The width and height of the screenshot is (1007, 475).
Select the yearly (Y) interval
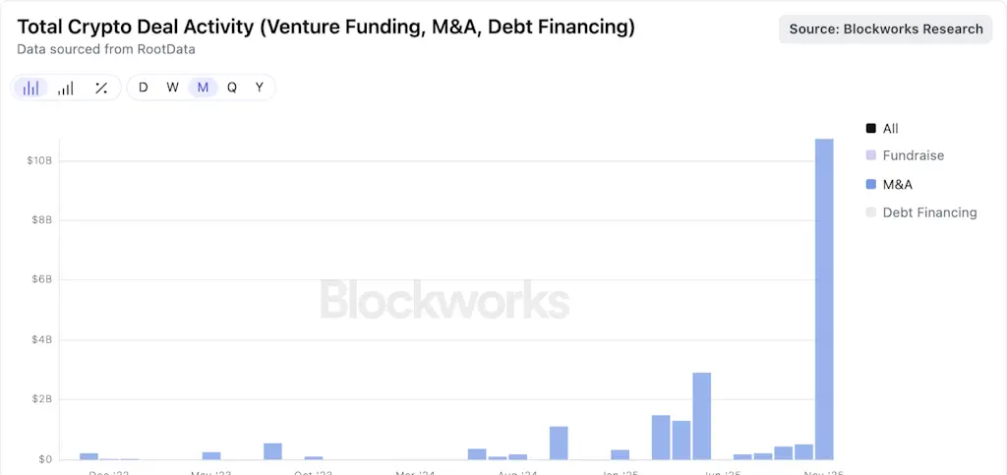pyautogui.click(x=260, y=88)
